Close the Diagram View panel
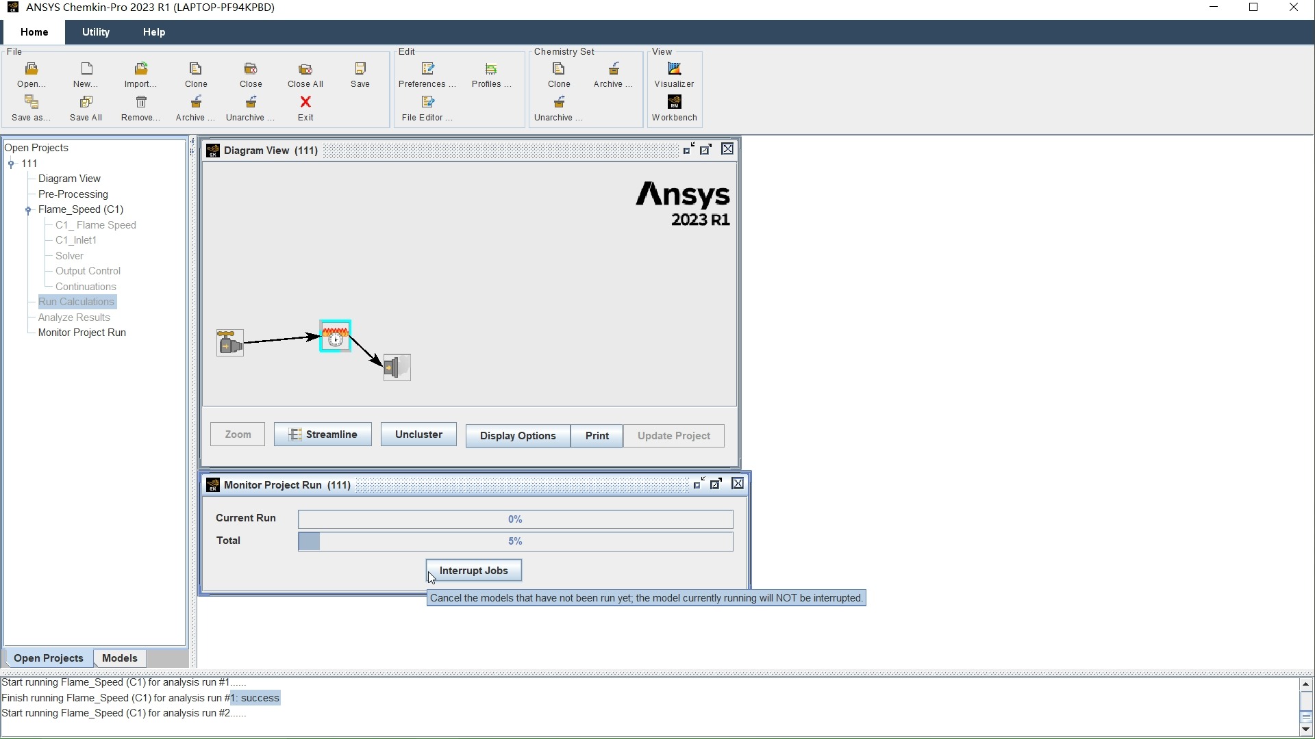 coord(727,149)
